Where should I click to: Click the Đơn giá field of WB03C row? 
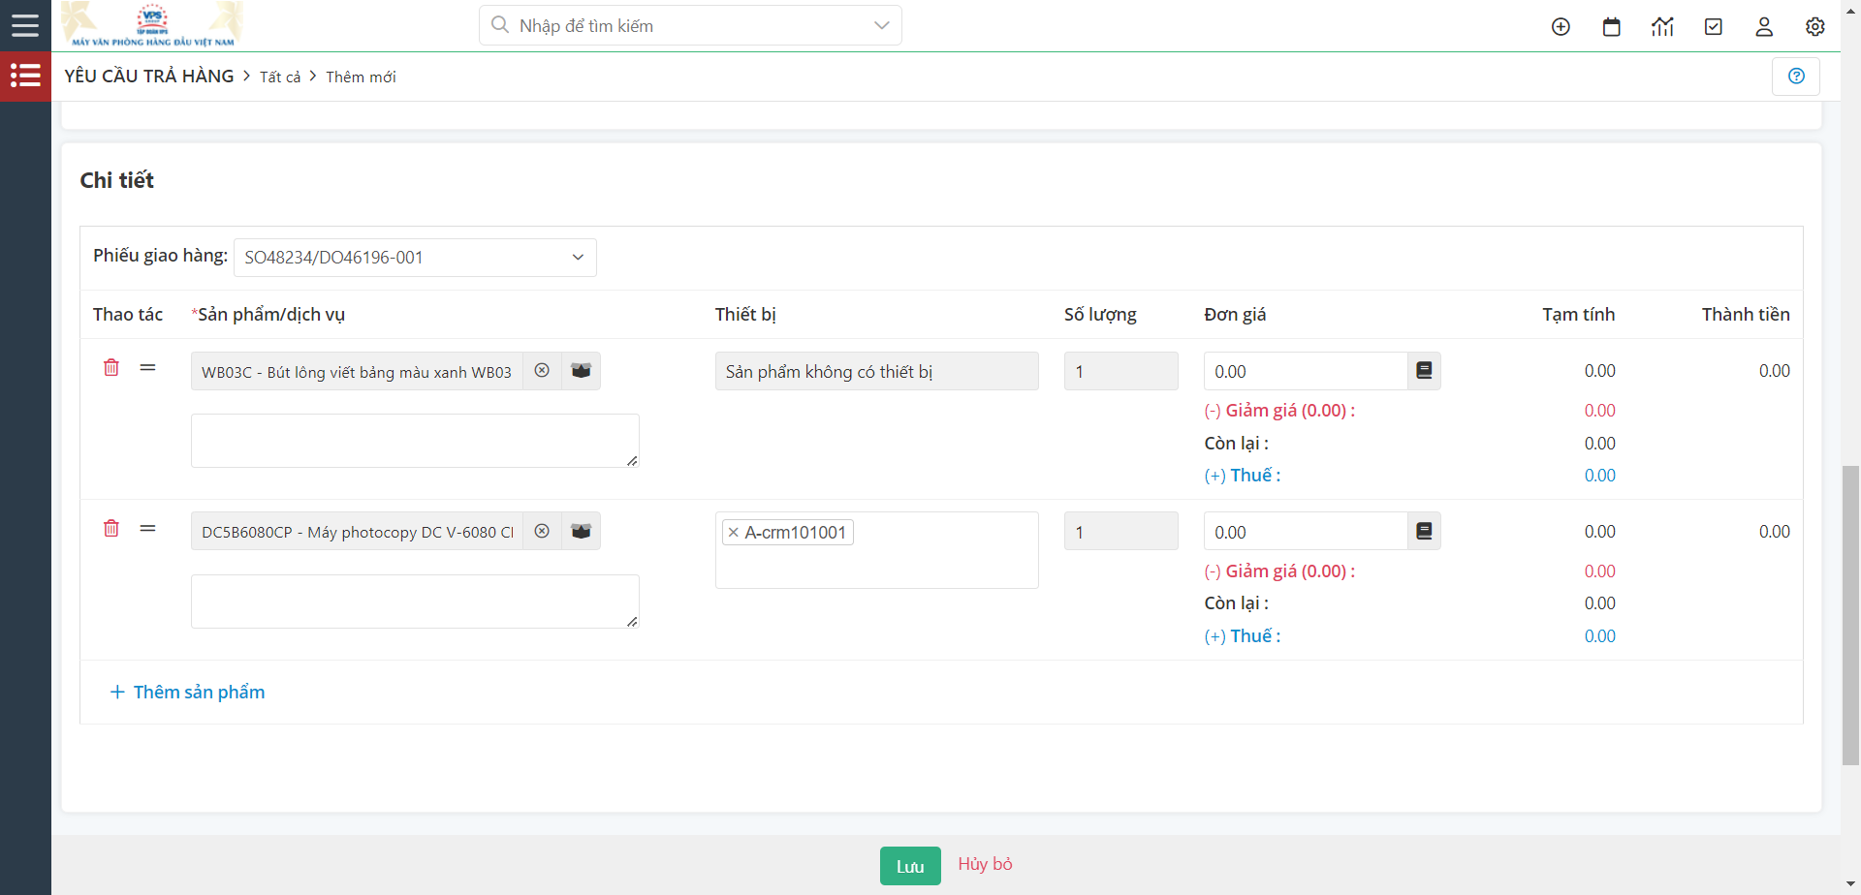(1306, 371)
